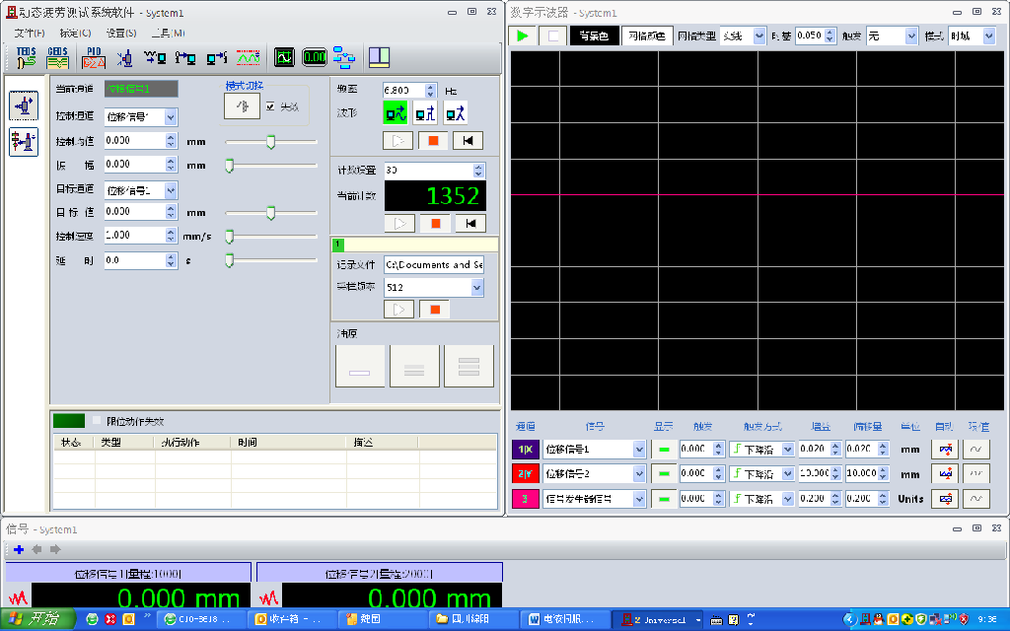
Task: Open signal dropdown for channel 3
Action: pos(639,498)
